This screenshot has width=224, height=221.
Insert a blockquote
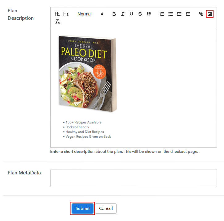click(149, 14)
